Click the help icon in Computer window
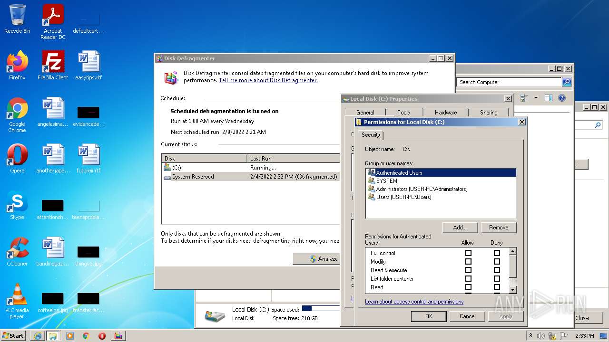 (x=562, y=98)
